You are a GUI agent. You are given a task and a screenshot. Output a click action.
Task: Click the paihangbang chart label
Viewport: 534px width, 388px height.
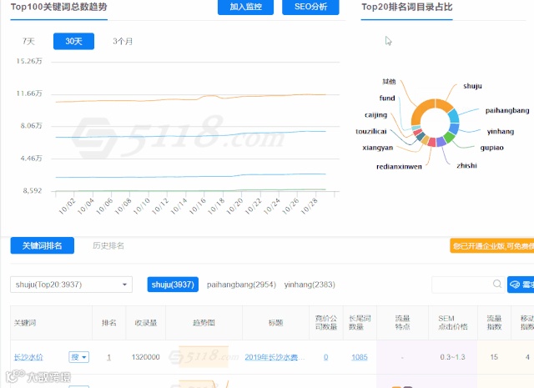click(507, 110)
